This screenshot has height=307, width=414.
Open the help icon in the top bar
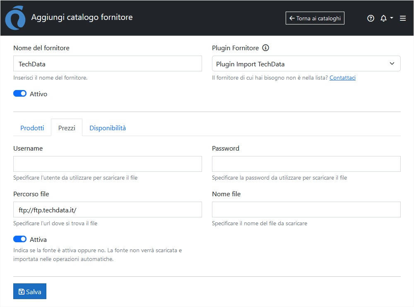(x=371, y=18)
